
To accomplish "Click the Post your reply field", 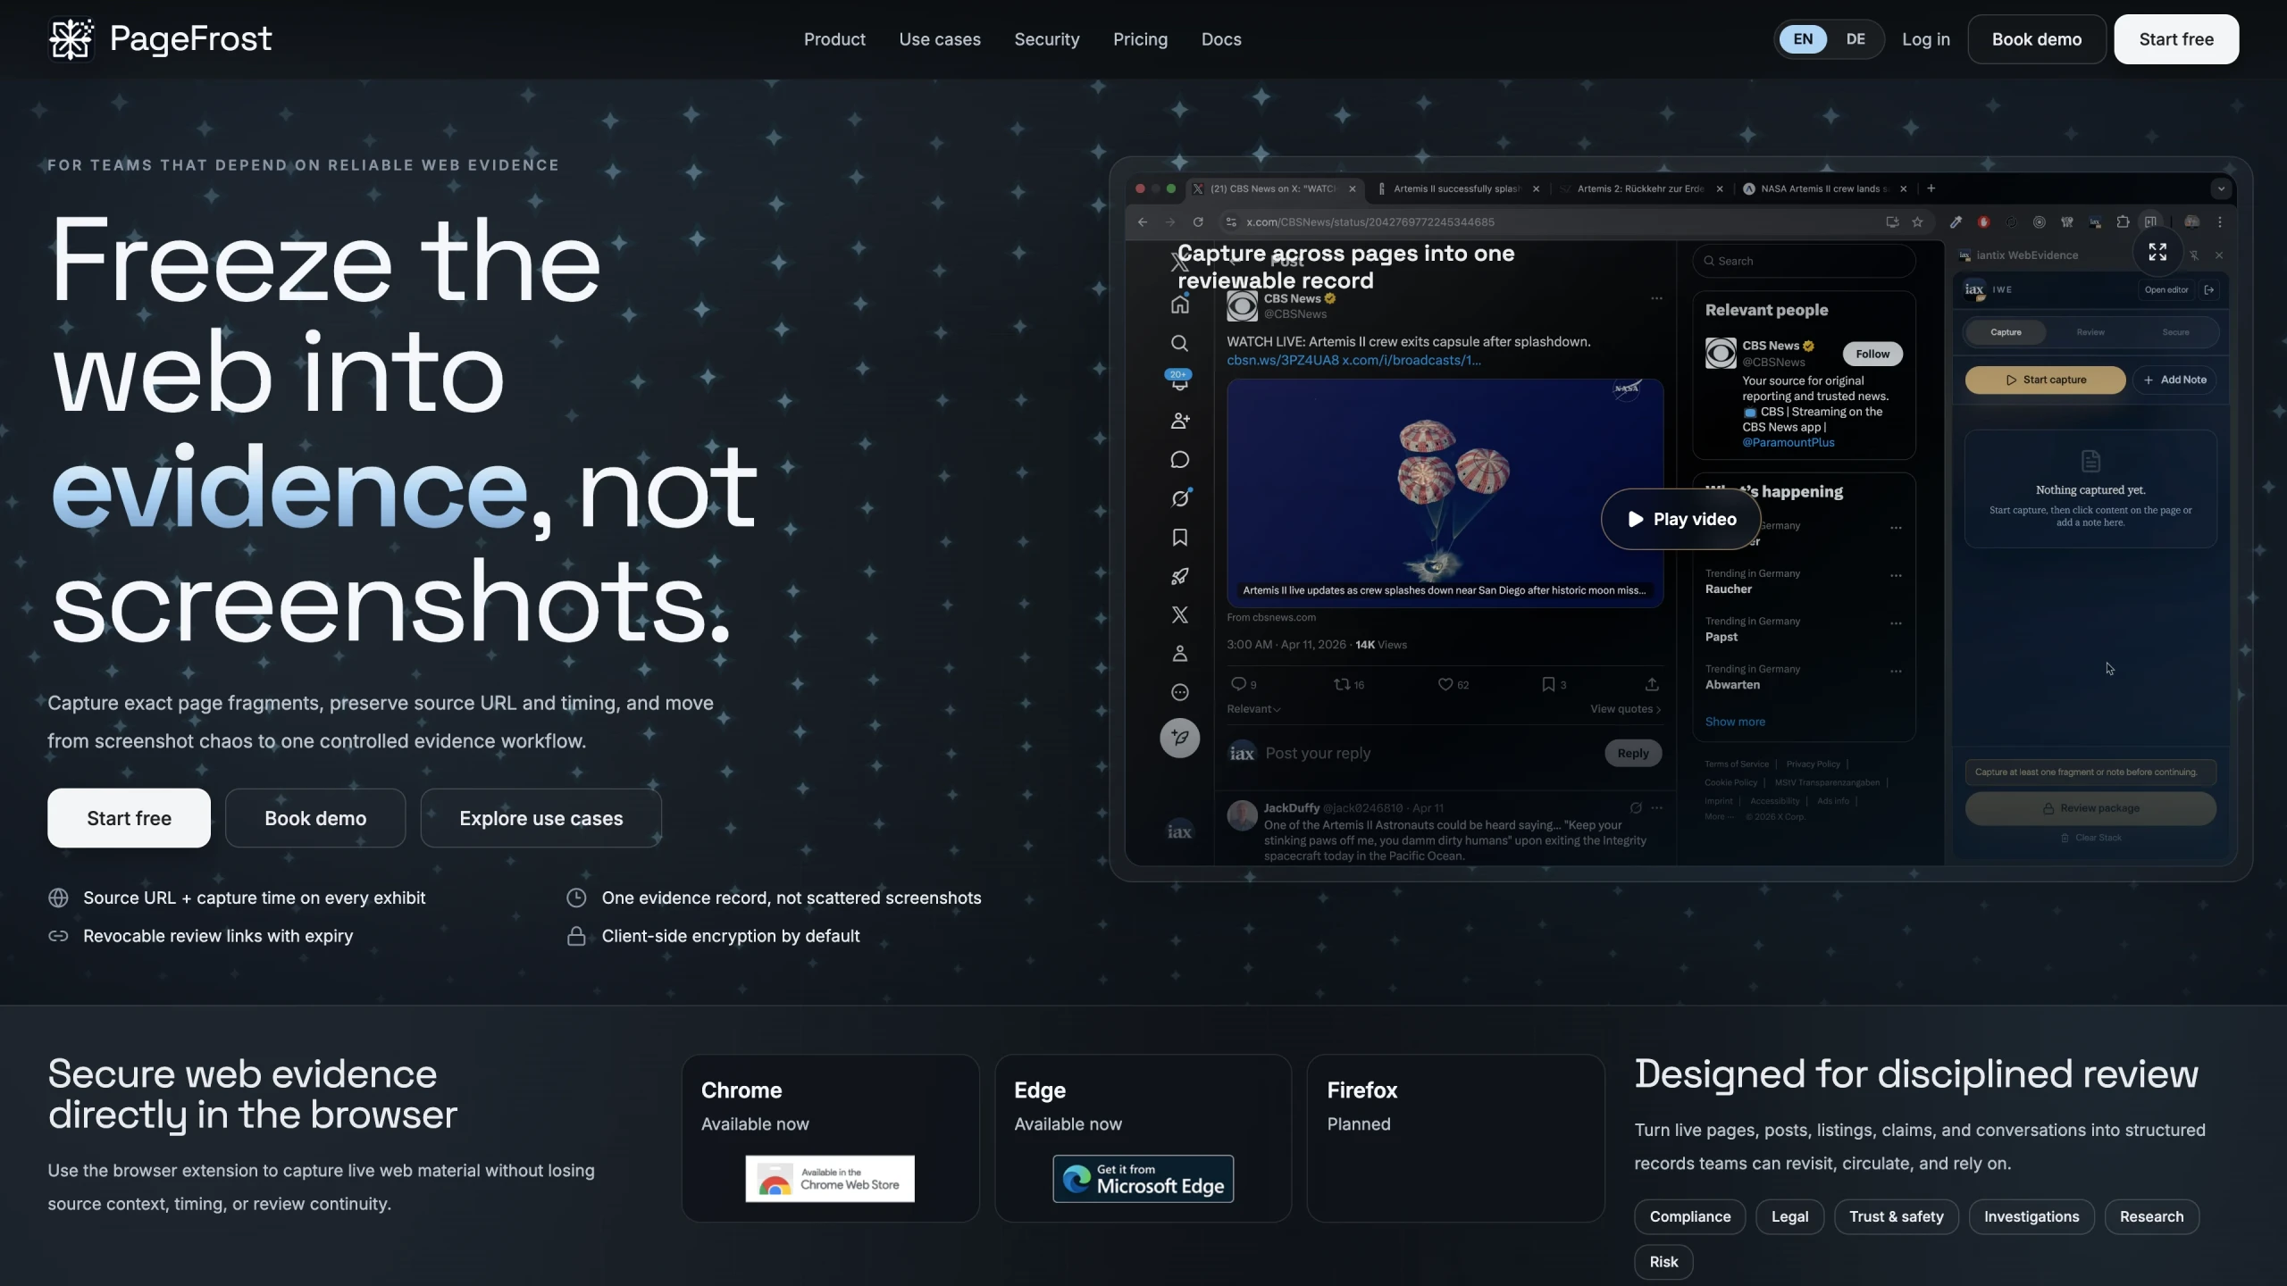I will tap(1429, 753).
